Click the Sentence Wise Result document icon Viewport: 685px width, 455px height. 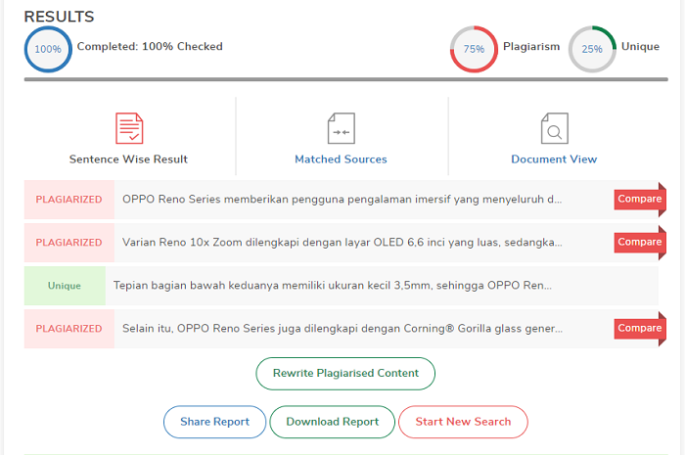129,128
